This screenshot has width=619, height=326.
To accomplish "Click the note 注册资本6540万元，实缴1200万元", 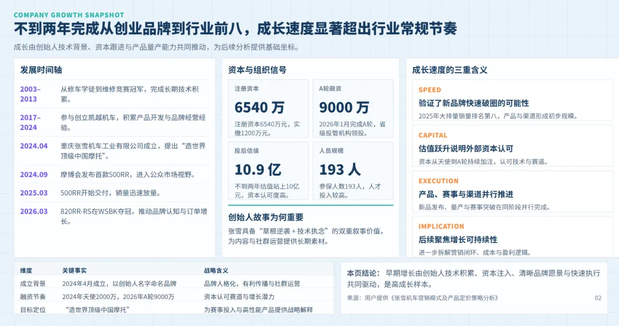I will 267,129.
